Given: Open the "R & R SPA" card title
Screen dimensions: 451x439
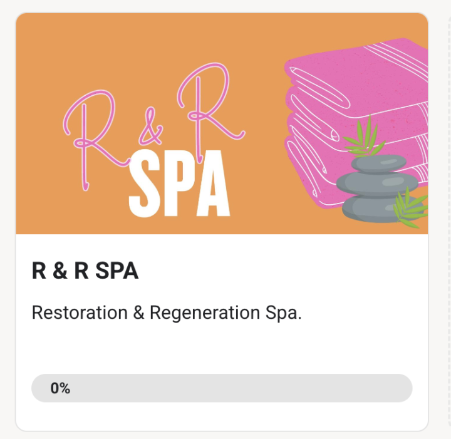Looking at the screenshot, I should 85,272.
